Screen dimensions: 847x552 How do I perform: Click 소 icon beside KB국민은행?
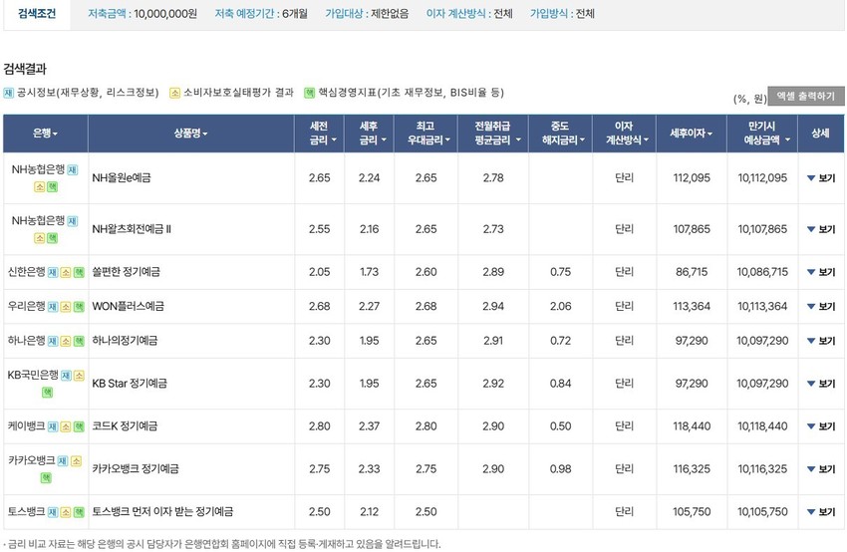pos(79,375)
